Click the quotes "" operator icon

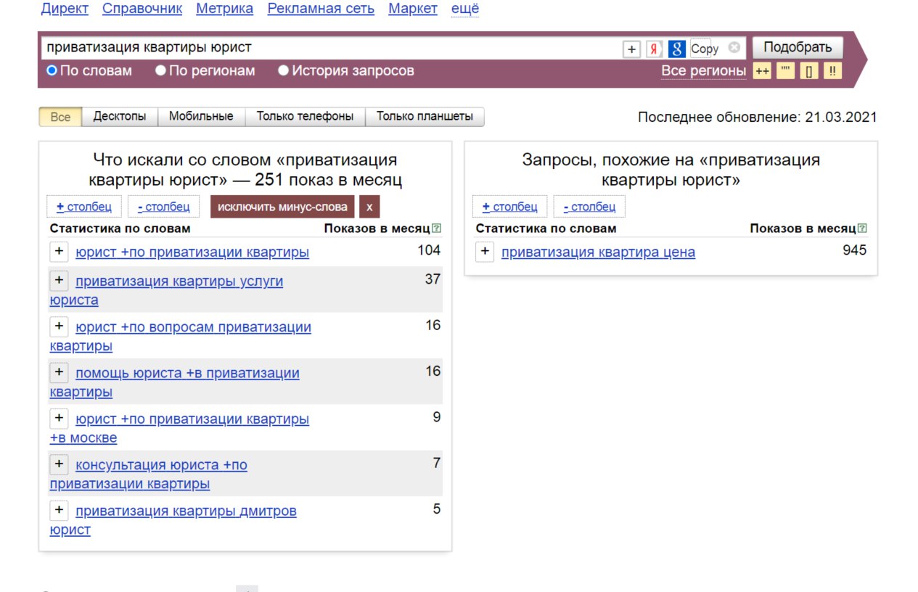785,71
